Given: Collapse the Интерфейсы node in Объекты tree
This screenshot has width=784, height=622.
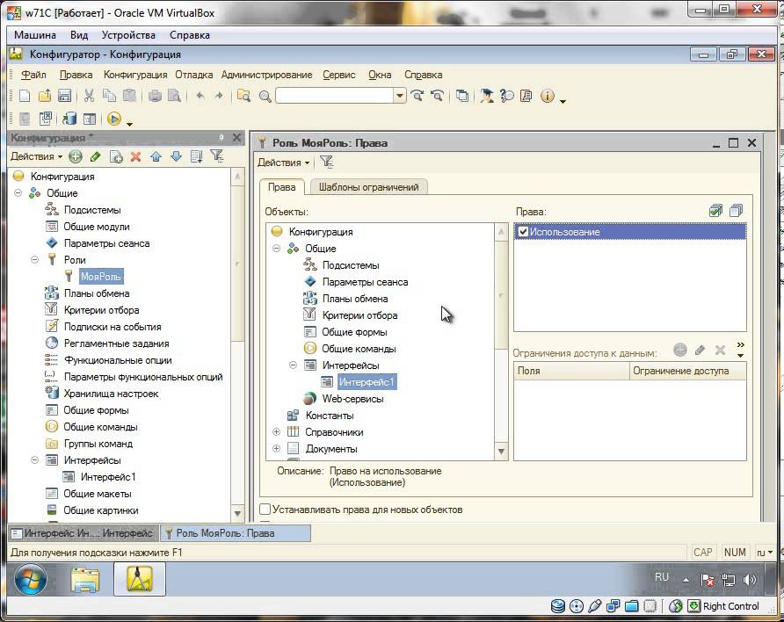Looking at the screenshot, I should 293,365.
